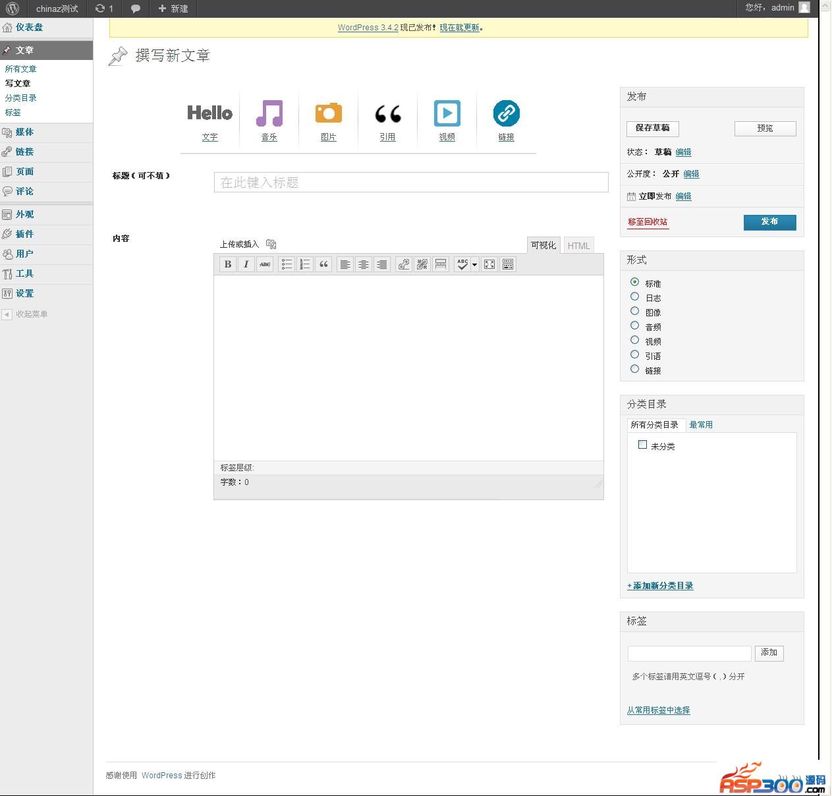Click the blue 发布 publish button

[769, 222]
